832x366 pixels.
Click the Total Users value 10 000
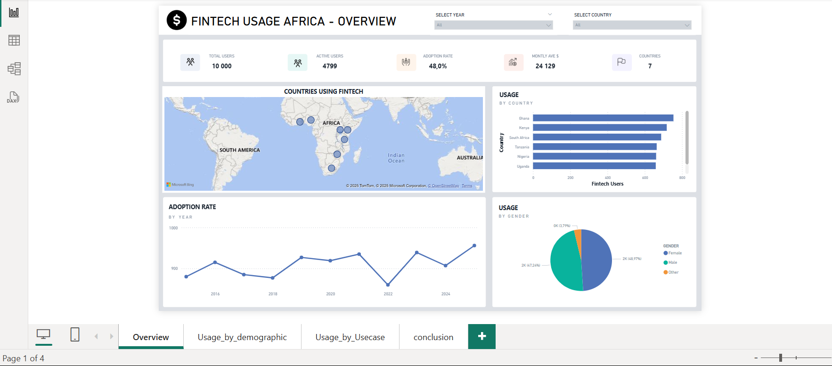[222, 66]
